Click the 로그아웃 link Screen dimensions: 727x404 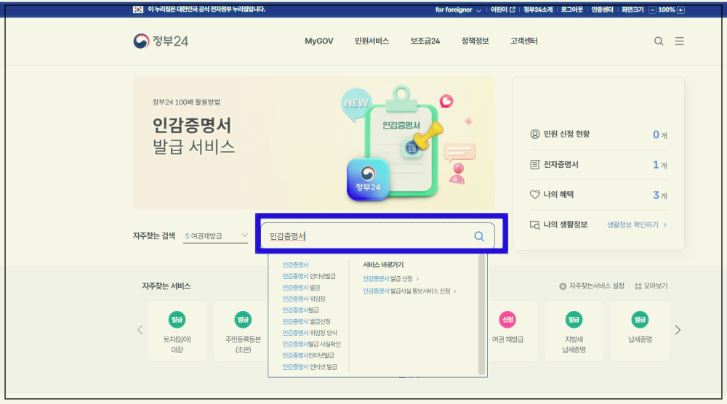571,9
